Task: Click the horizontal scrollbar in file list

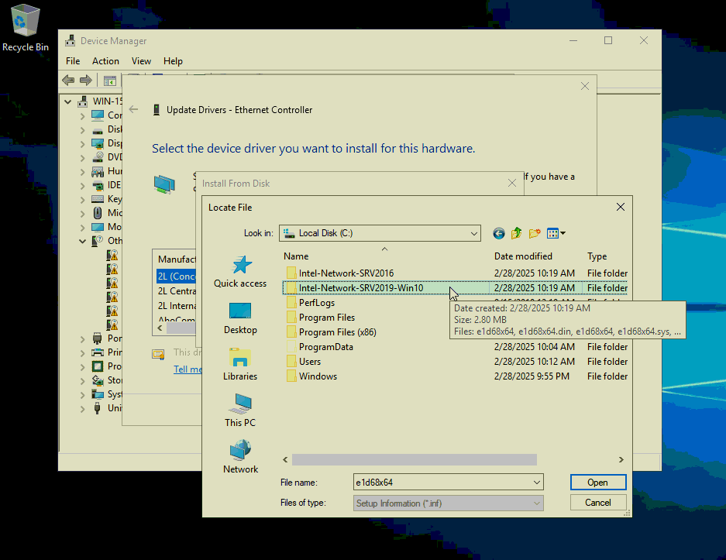Action: click(414, 460)
